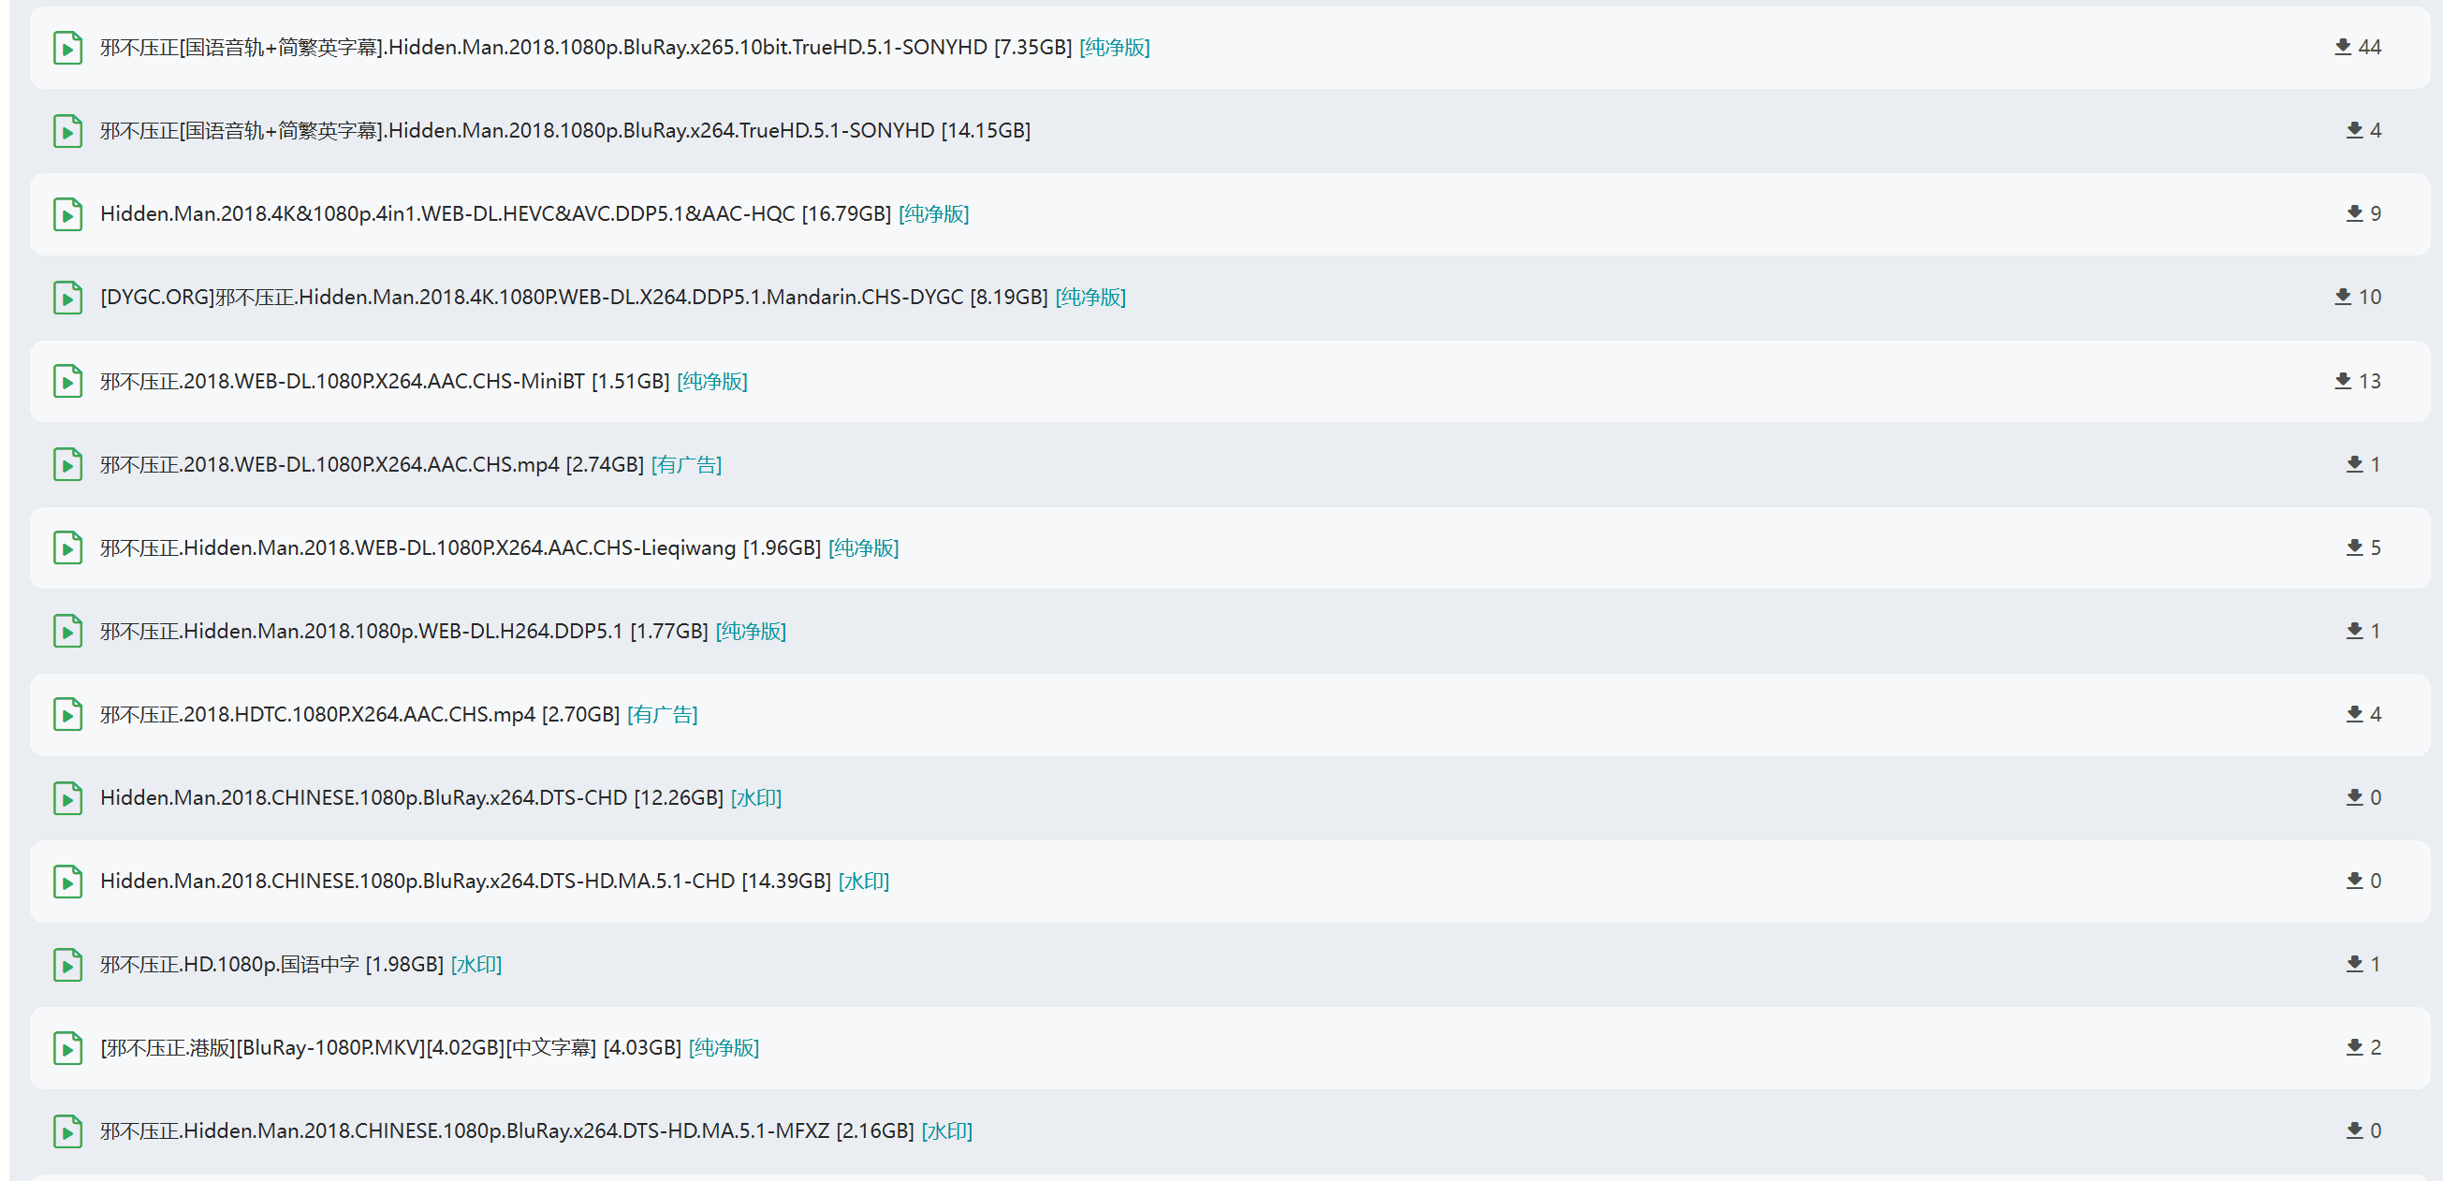Click the play-file icon for the 16.79GB HQC entry
Viewport: 2443px width, 1181px height.
[67, 214]
